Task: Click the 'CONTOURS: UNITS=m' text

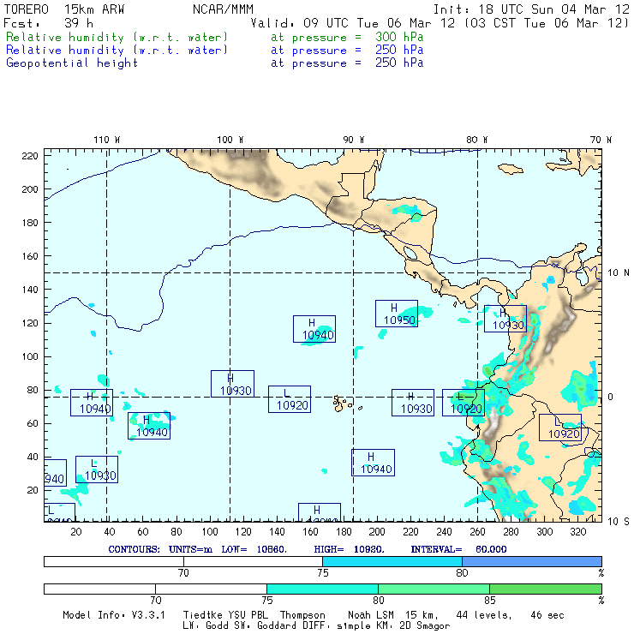Action: pos(160,549)
